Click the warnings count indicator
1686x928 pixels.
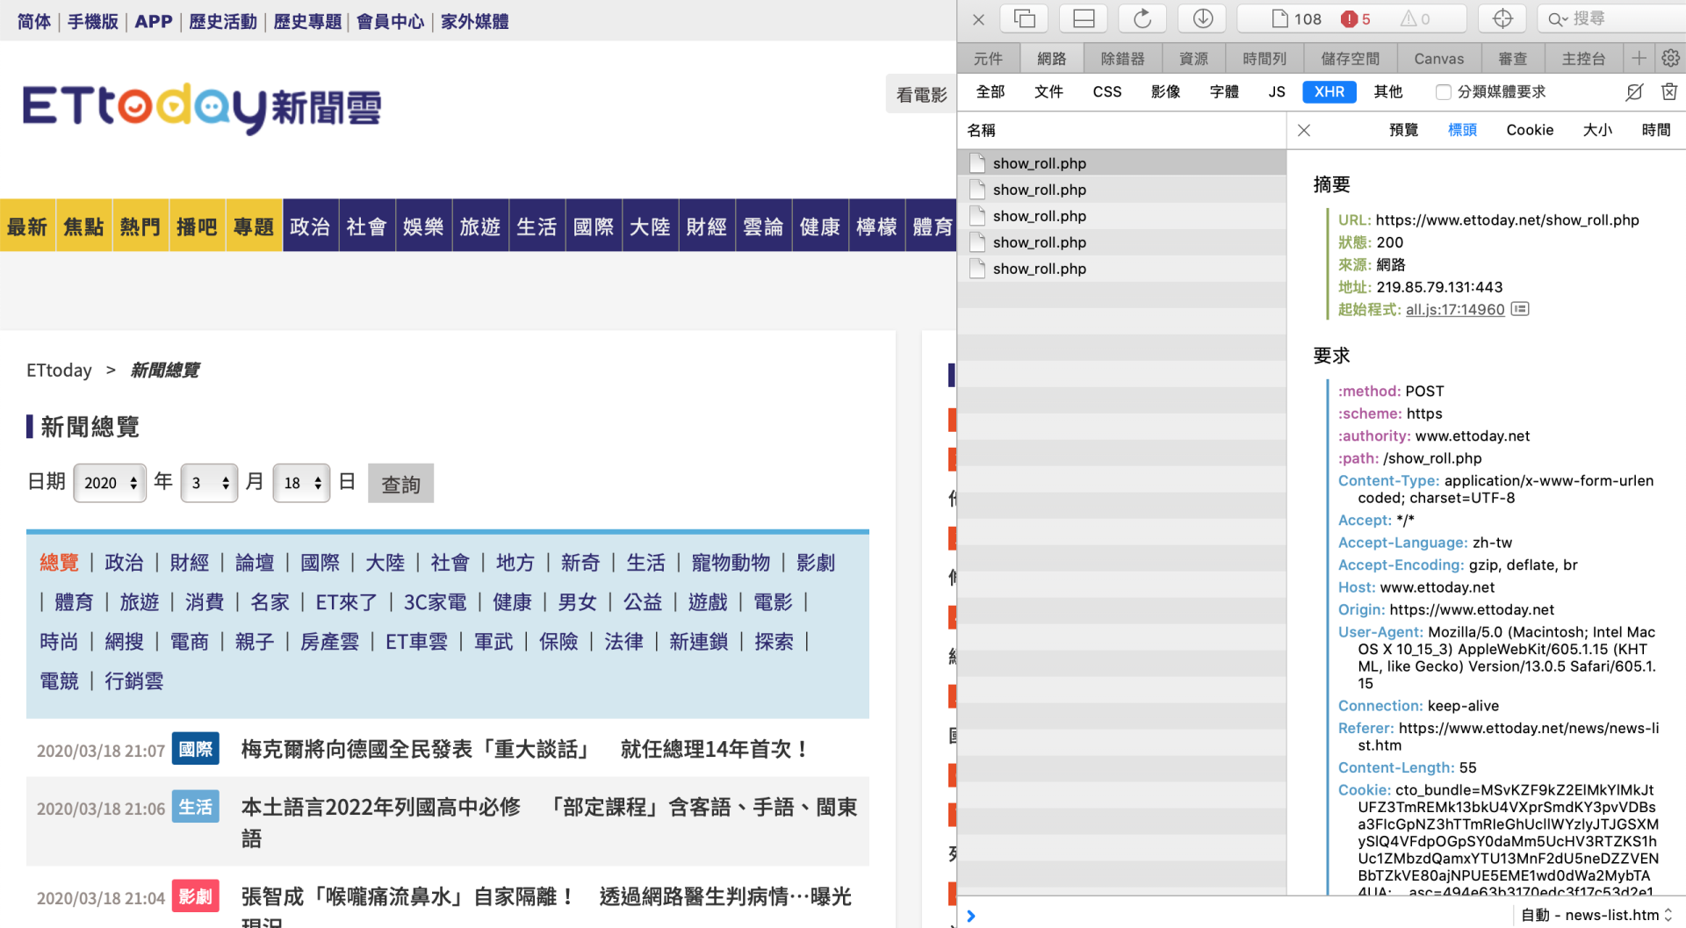tap(1415, 19)
